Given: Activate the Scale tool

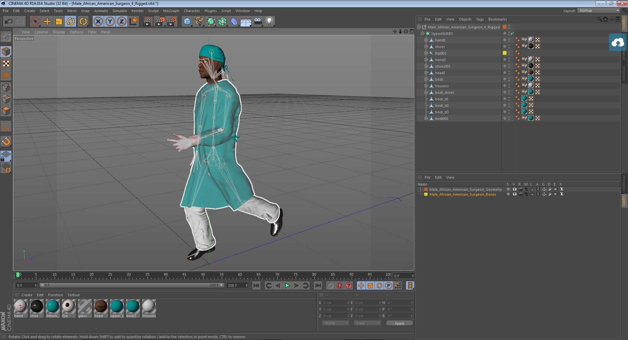Looking at the screenshot, I should pos(59,22).
